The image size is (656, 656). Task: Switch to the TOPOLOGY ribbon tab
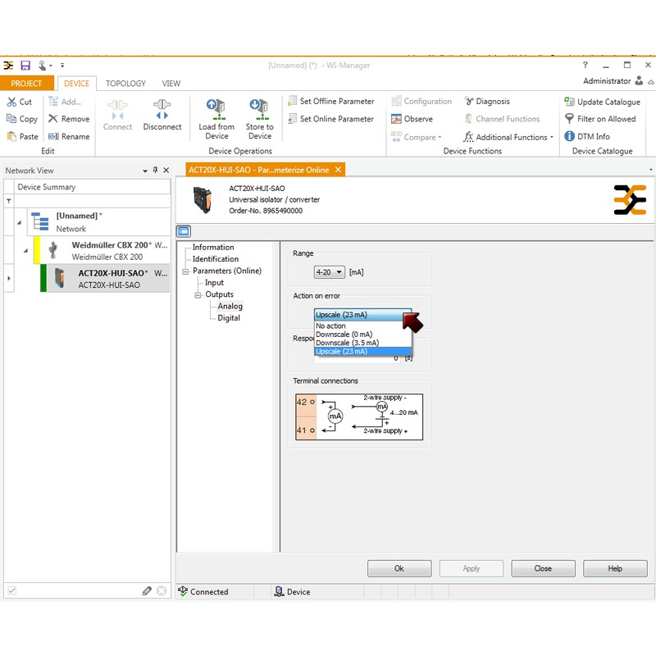(x=125, y=84)
